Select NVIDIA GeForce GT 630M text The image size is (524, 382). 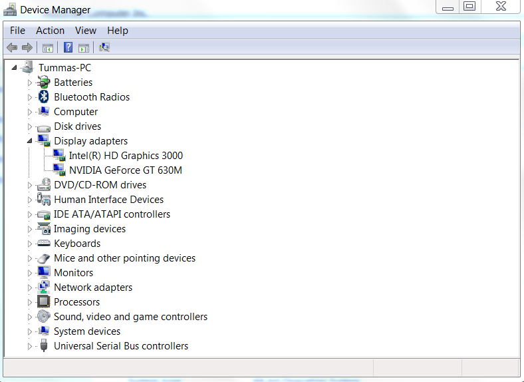coord(125,170)
